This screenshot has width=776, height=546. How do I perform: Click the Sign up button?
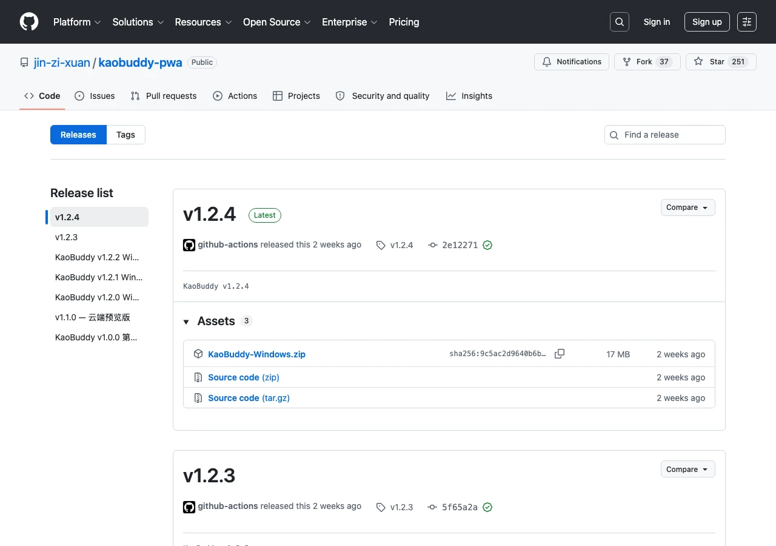tap(707, 22)
